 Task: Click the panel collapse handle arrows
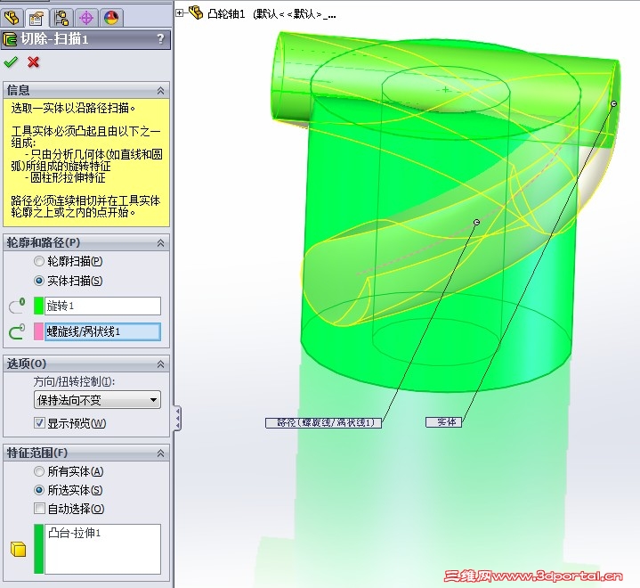178,418
